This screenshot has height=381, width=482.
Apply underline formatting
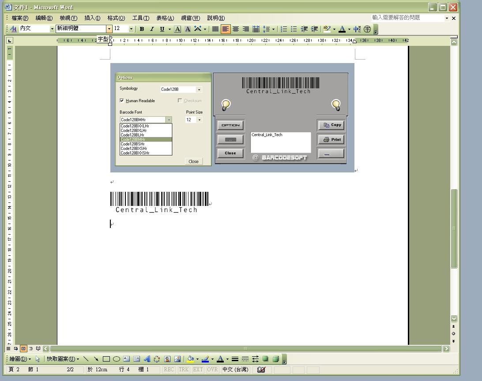click(162, 29)
